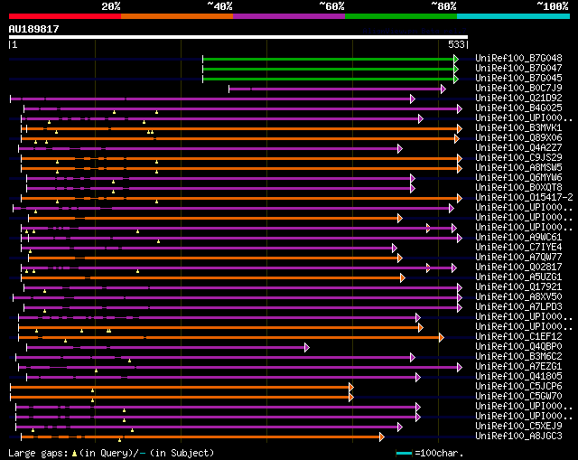Pick the UniRef100_B0XQT8 hit name
Image resolution: width=578 pixels, height=460 pixels.
[518, 187]
